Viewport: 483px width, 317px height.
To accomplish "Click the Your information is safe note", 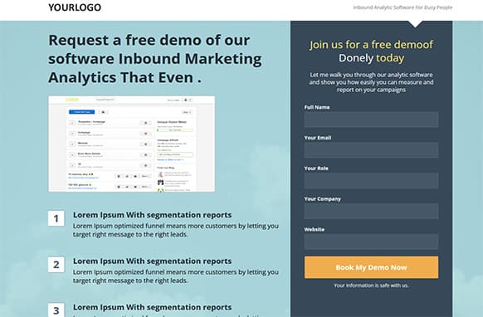I will pos(371,285).
